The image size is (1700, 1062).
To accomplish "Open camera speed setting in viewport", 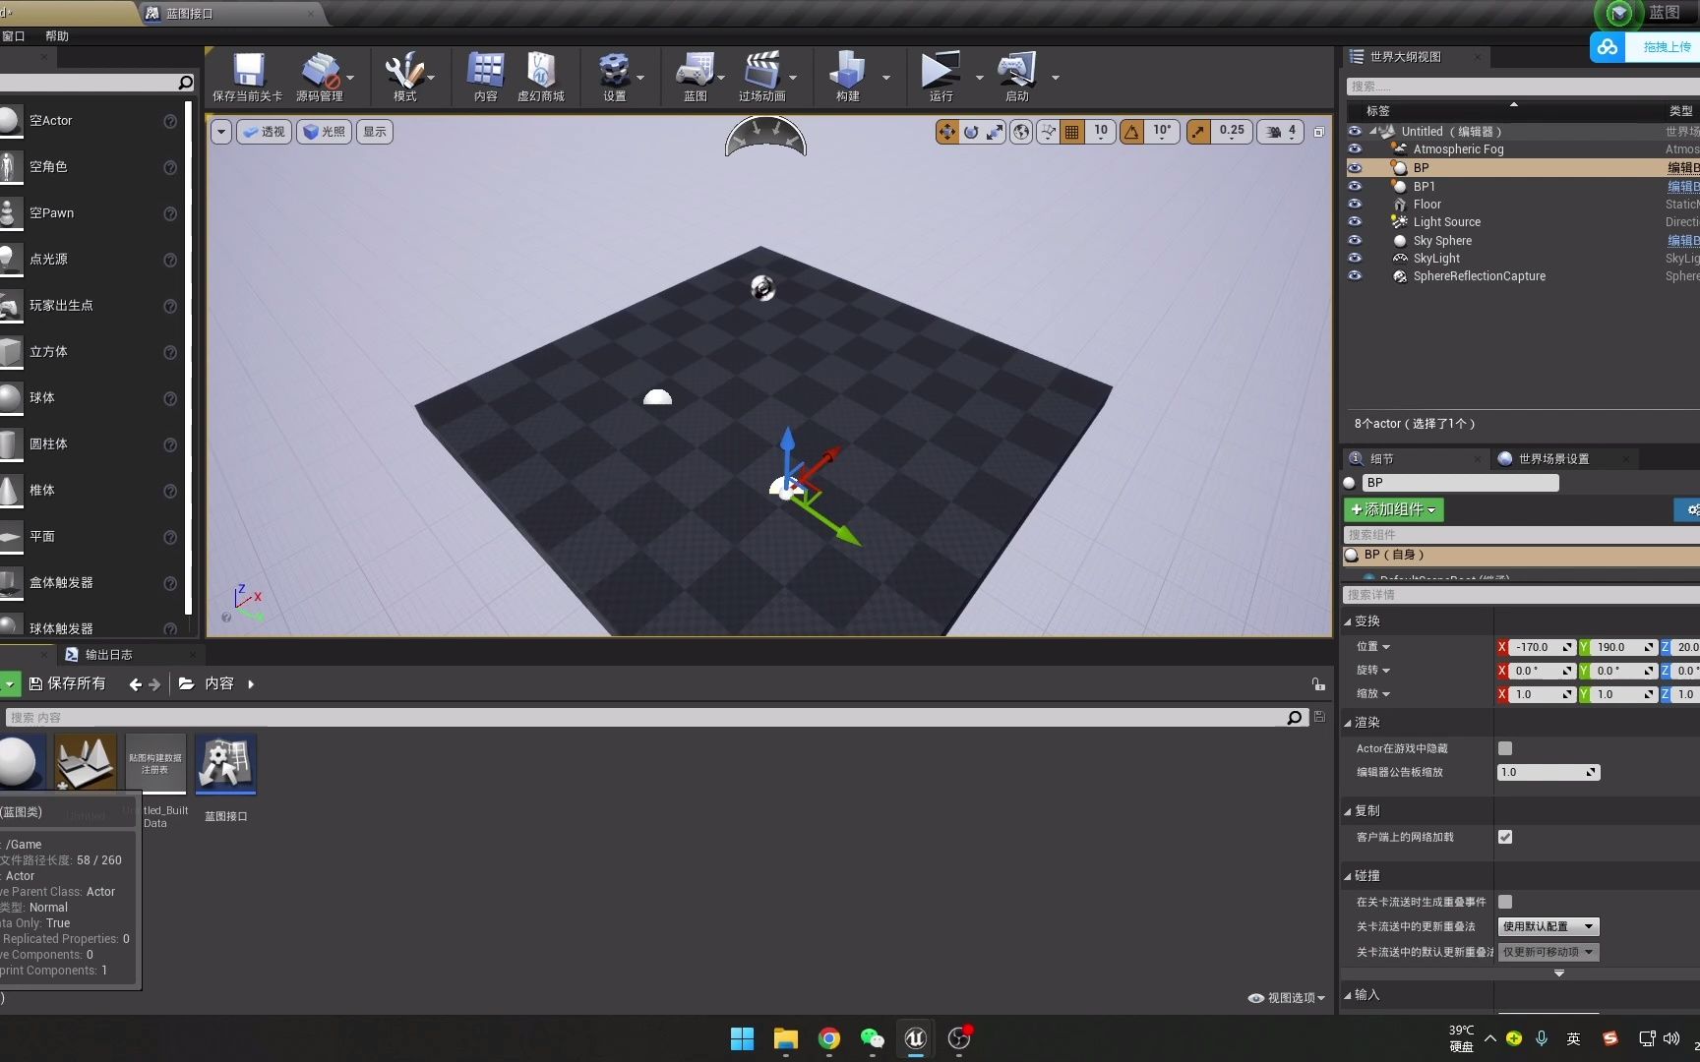I will click(x=1281, y=132).
